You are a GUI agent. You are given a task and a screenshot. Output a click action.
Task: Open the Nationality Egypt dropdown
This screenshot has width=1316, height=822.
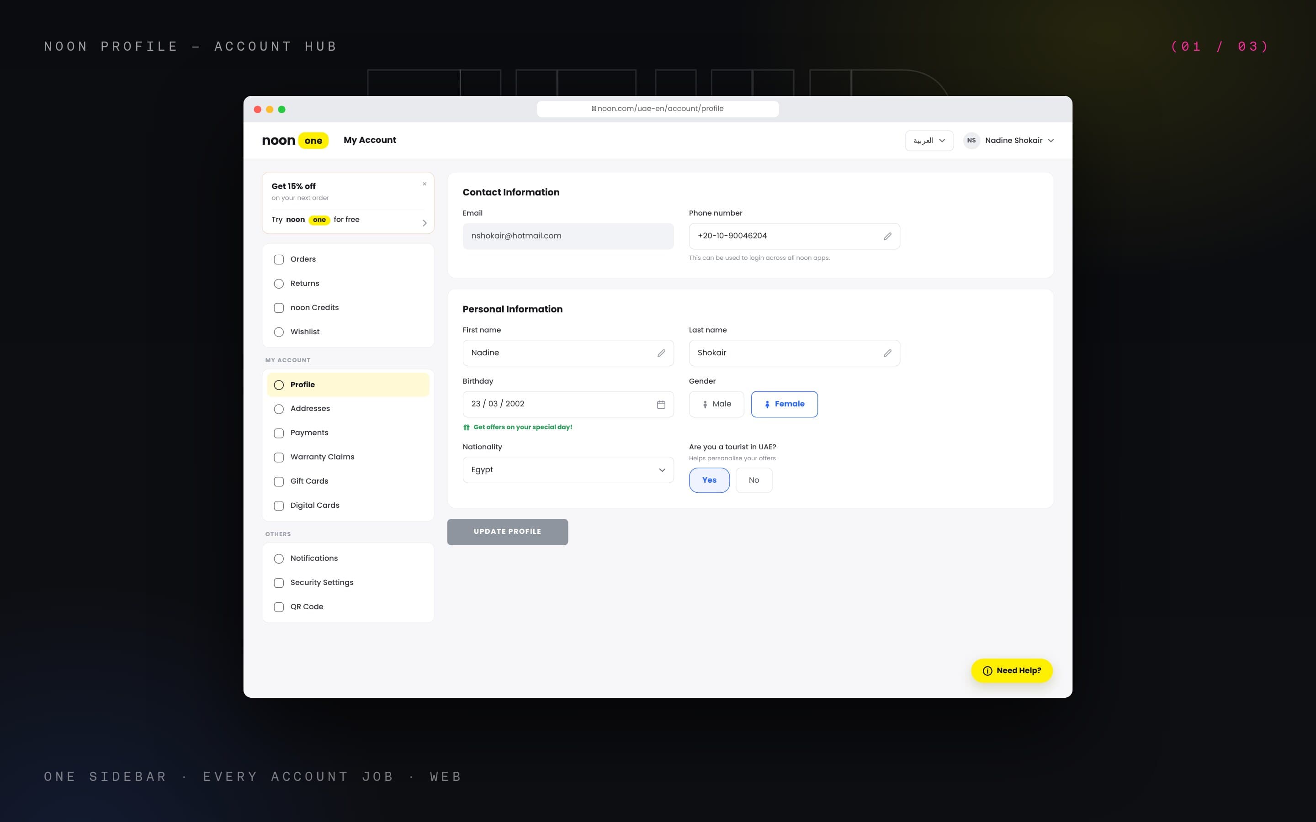(x=568, y=470)
